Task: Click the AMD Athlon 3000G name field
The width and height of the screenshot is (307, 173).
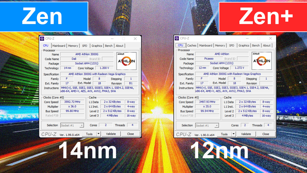Action: pyautogui.click(x=87, y=54)
